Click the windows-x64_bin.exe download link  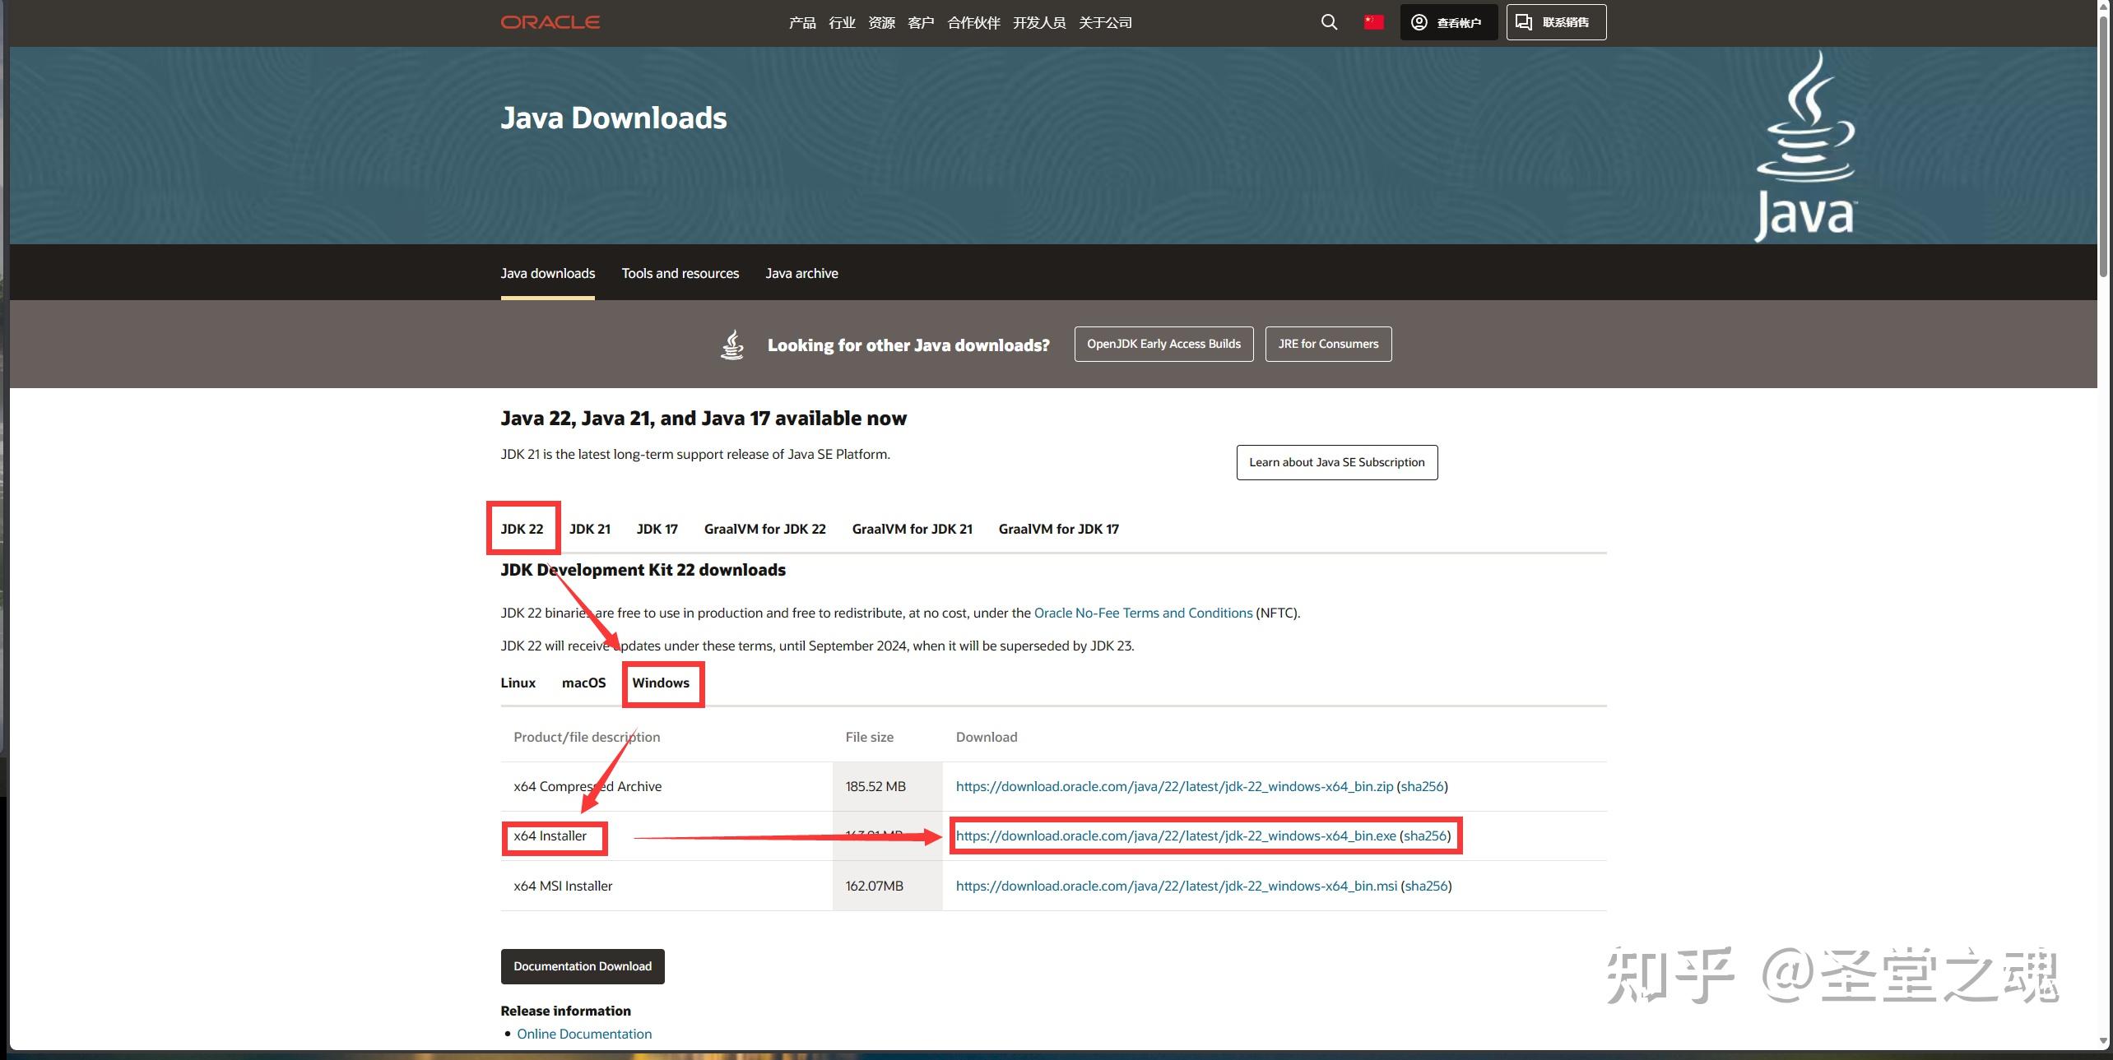point(1175,836)
